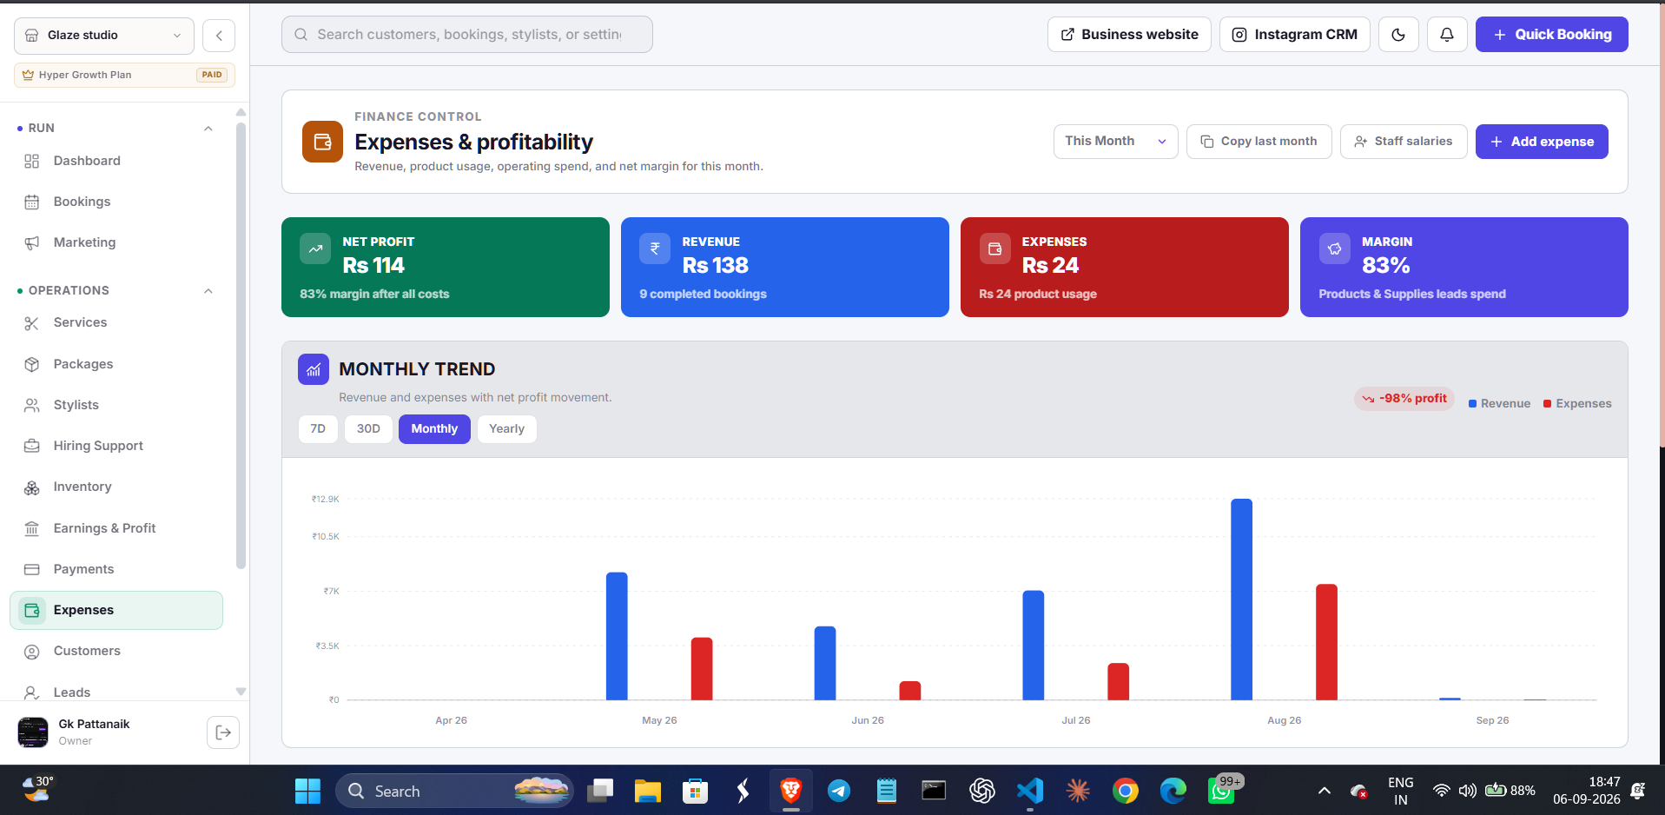
Task: Toggle dark mode with the moon icon
Action: [1398, 35]
